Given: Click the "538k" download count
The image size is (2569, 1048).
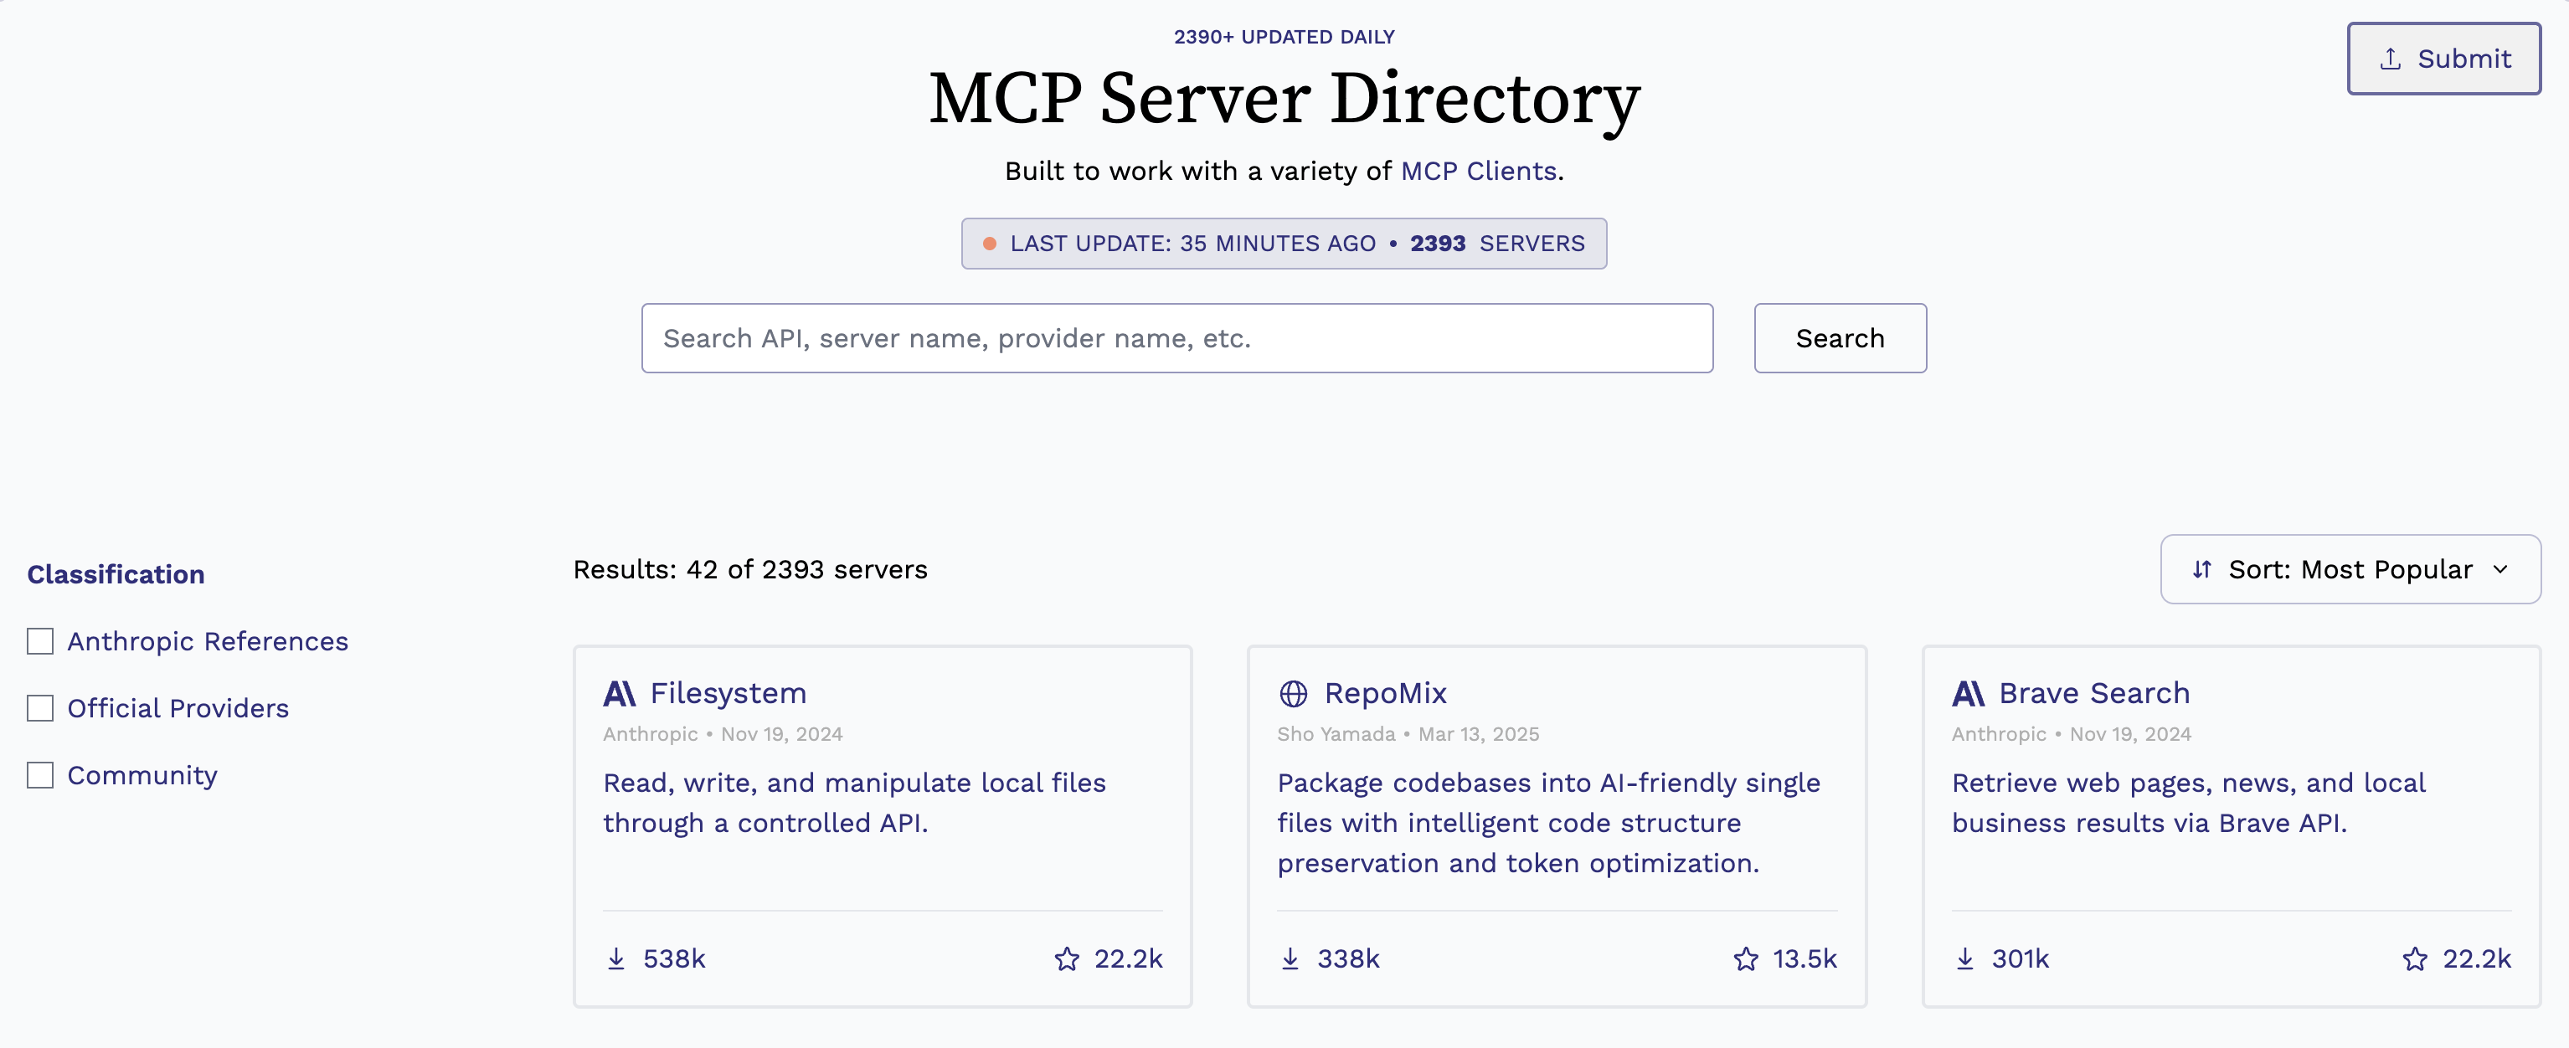Looking at the screenshot, I should tap(674, 958).
